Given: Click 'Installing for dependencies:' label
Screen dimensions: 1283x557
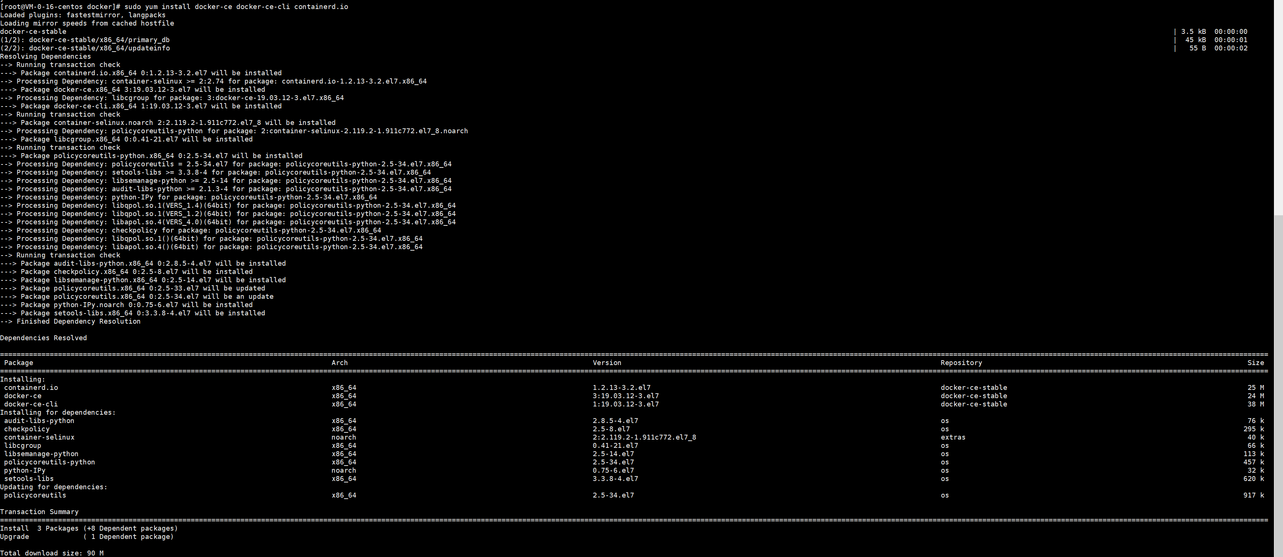Looking at the screenshot, I should tap(58, 413).
